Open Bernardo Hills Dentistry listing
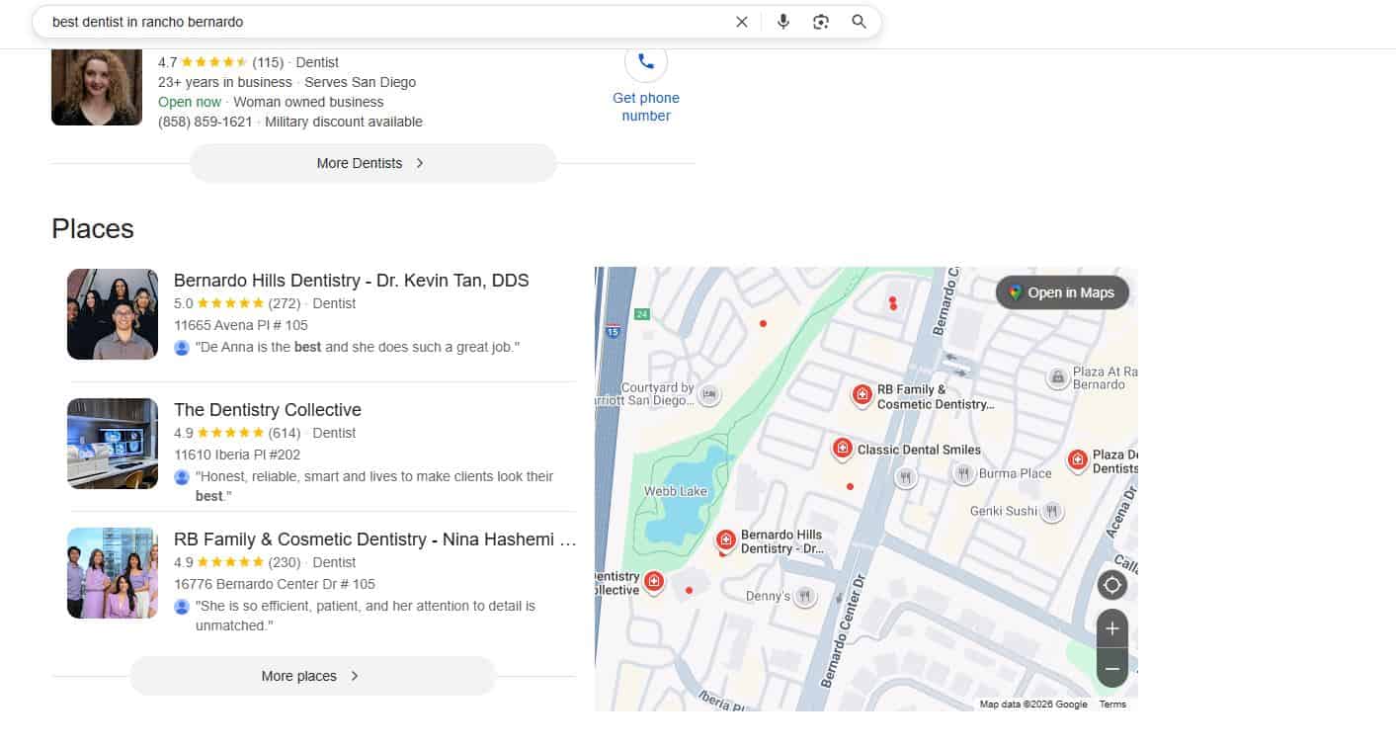The height and width of the screenshot is (747, 1396). coord(351,281)
